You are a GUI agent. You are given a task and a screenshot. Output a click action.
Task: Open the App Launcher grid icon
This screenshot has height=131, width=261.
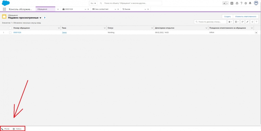4,9
